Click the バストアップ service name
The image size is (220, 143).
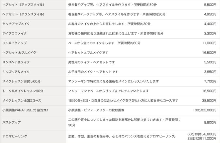pos(11,123)
